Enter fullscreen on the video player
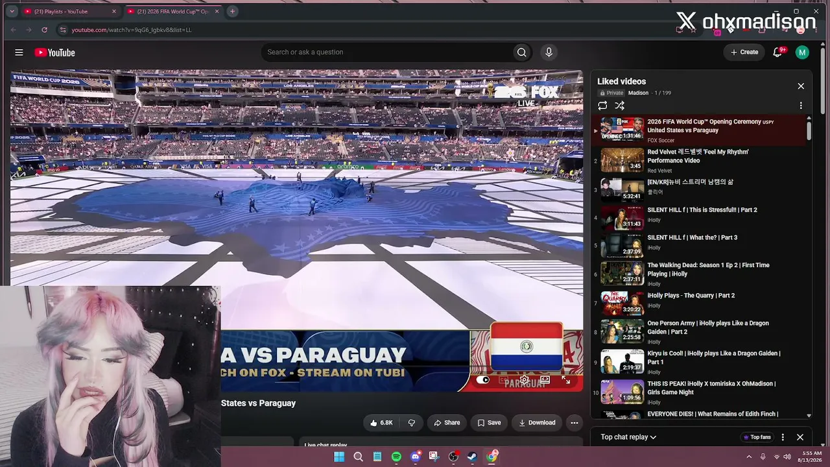Image resolution: width=830 pixels, height=467 pixels. (x=566, y=380)
